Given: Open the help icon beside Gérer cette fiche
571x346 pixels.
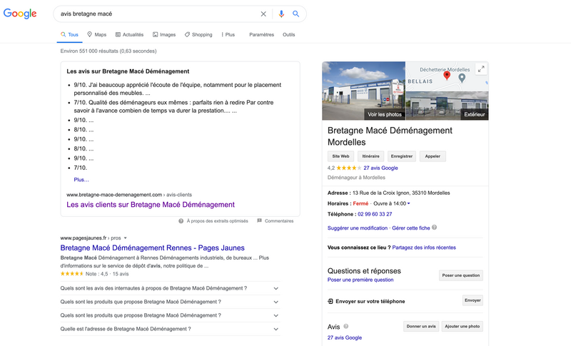Looking at the screenshot, I should click(x=434, y=228).
